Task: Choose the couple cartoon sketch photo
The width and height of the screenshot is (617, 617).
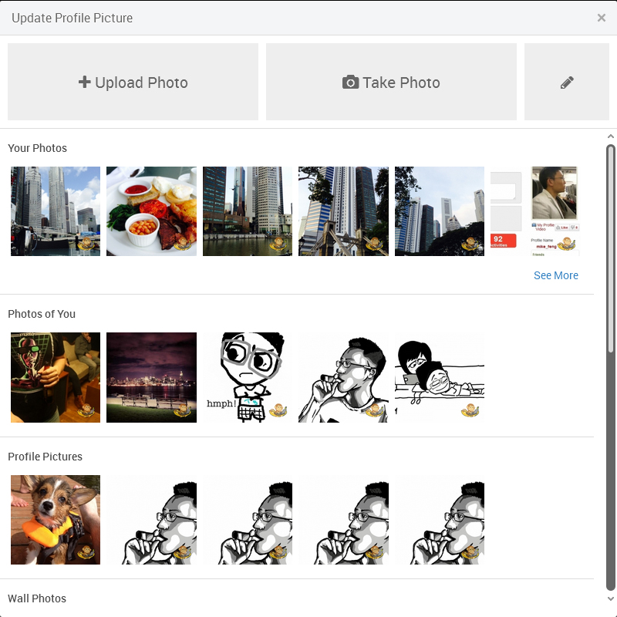Action: [440, 377]
